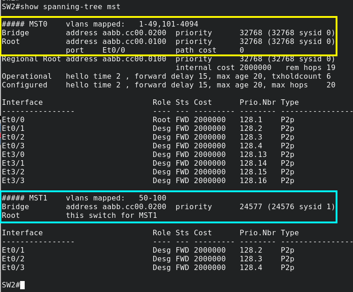The image size is (353, 292).
Task: Click 'Root' role of Et0/0
Action: [x=162, y=119]
